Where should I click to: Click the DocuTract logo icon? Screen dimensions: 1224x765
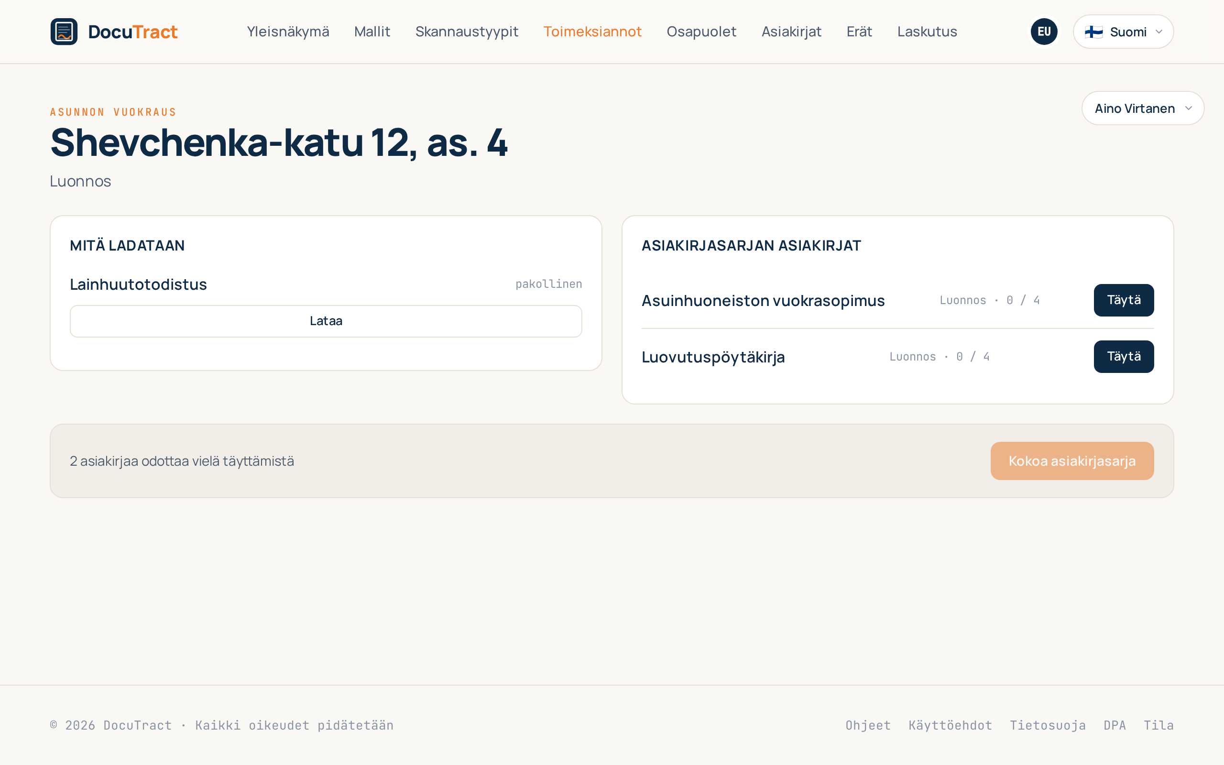pos(64,32)
